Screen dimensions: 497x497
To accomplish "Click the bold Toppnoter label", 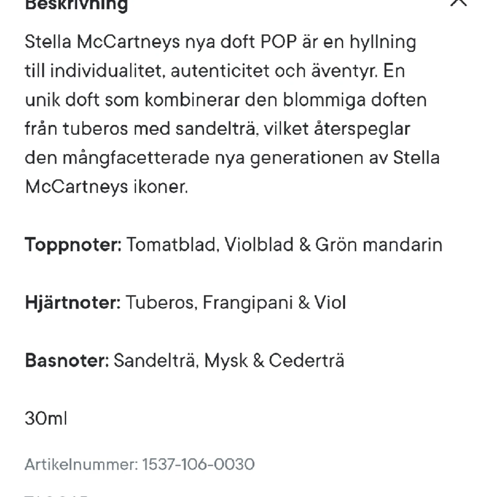I will [73, 245].
